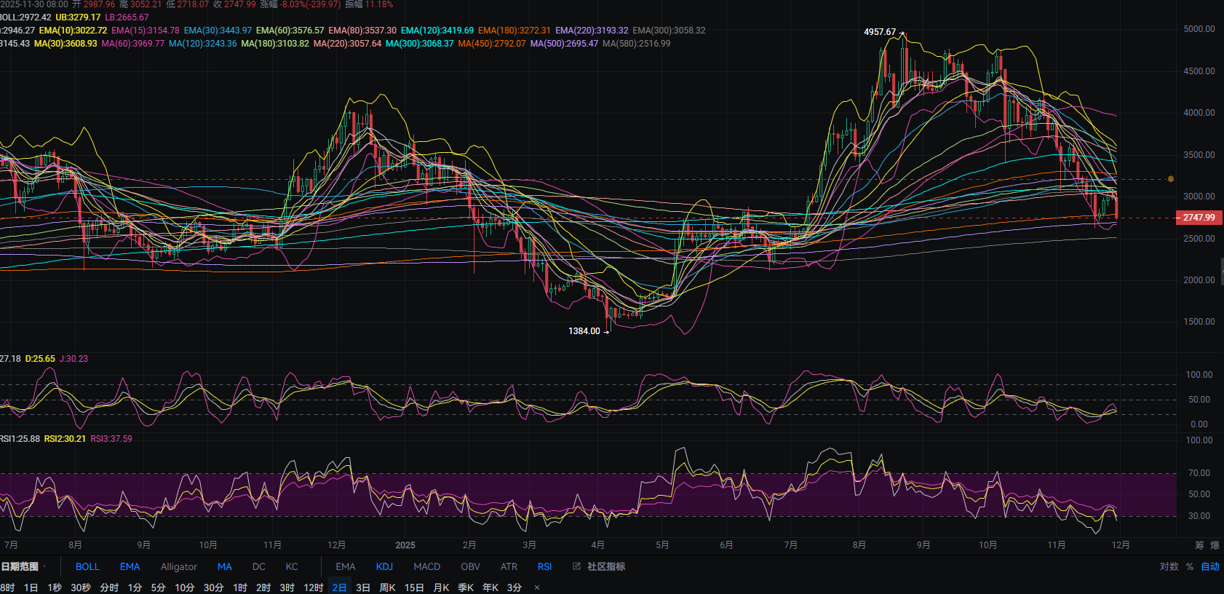Open the 社区指标 community indicators editor icon
Image resolution: width=1224 pixels, height=594 pixels.
tap(576, 566)
